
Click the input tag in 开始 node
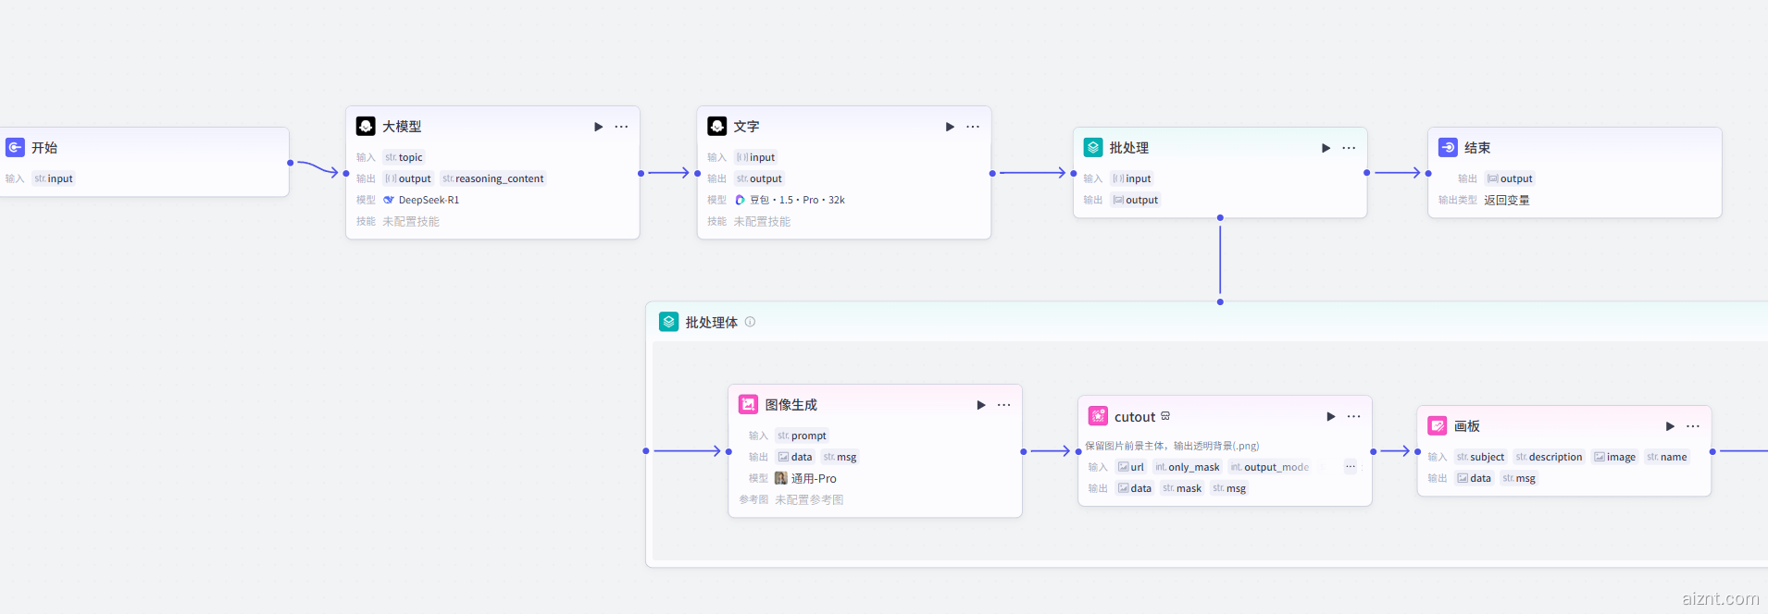click(x=54, y=178)
